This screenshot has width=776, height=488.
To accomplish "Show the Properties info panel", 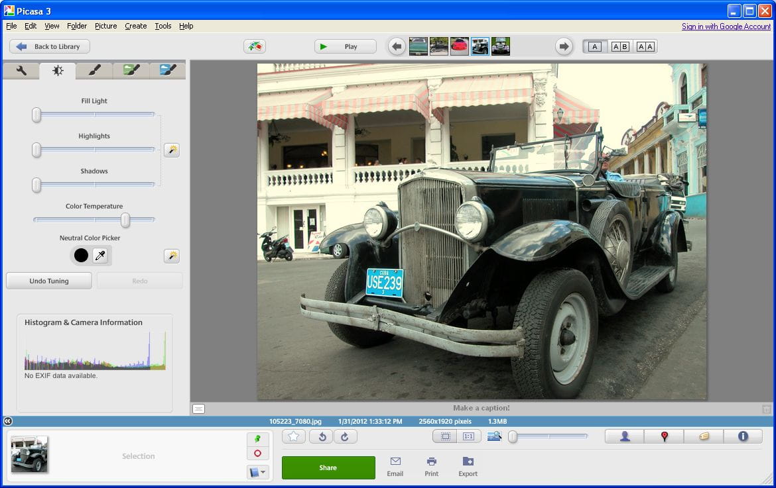I will 743,436.
